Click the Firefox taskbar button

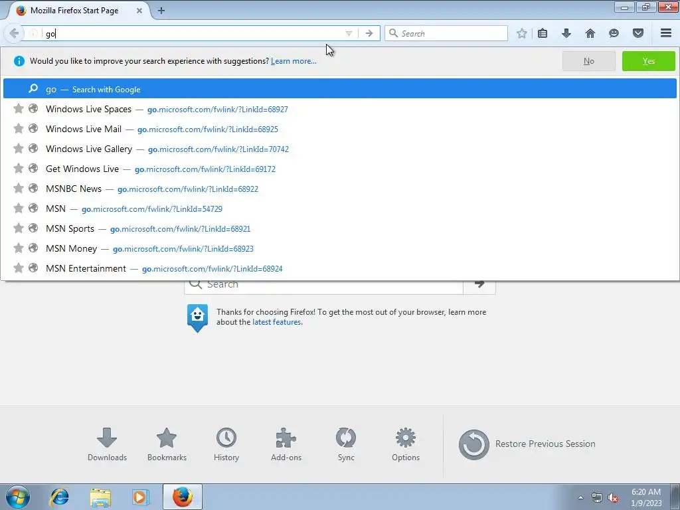click(182, 497)
